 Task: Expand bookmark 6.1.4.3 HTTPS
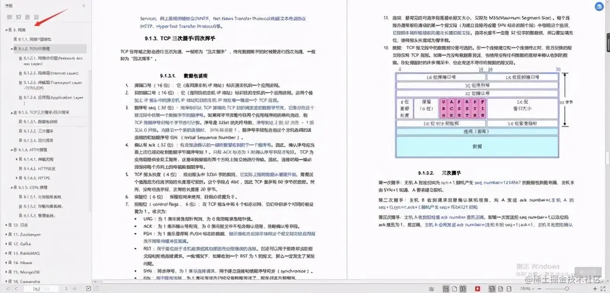17,178
